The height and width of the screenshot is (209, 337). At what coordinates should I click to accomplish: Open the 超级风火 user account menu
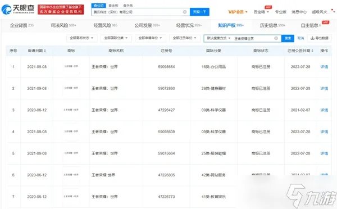[324, 12]
